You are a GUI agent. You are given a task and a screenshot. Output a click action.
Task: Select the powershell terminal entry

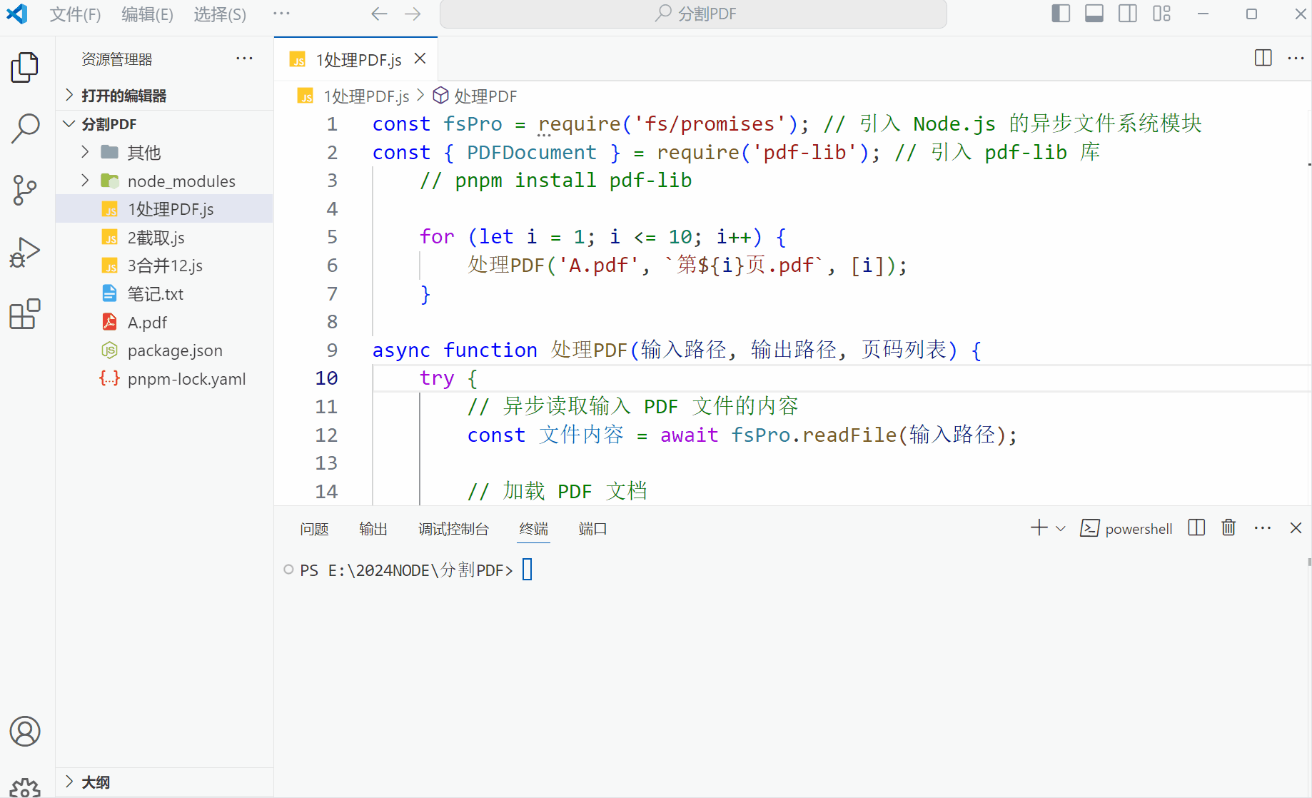click(x=1126, y=528)
